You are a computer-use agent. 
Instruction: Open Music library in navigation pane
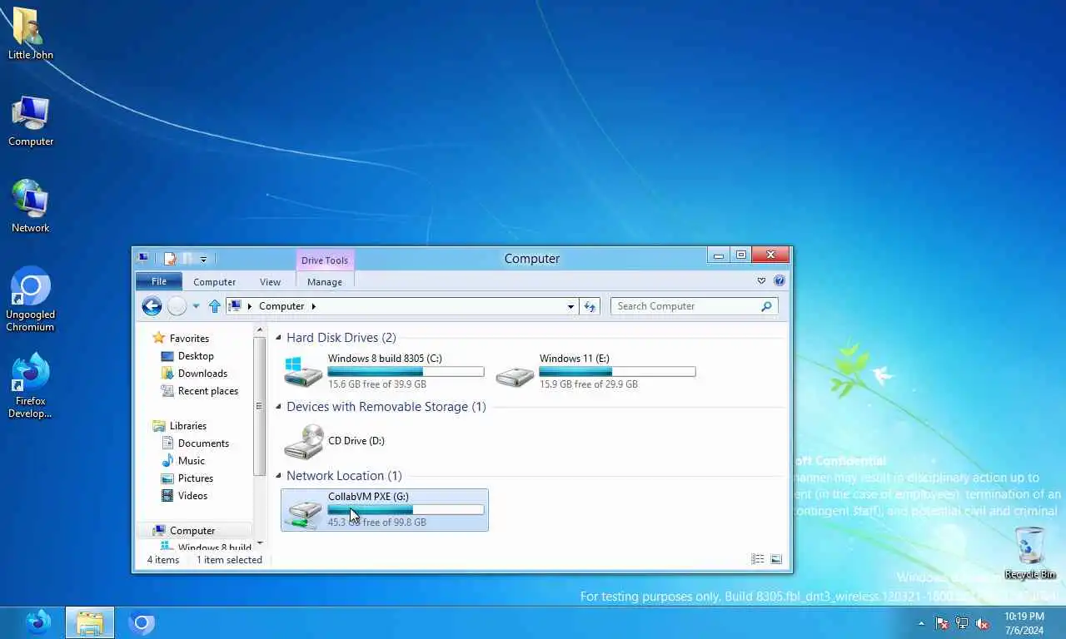click(191, 461)
